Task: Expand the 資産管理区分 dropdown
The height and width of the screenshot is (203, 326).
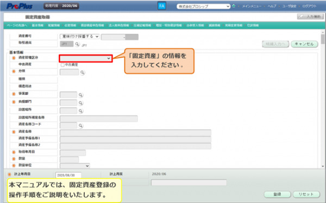Action: click(x=86, y=59)
